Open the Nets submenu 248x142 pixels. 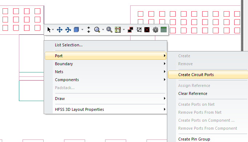105,72
